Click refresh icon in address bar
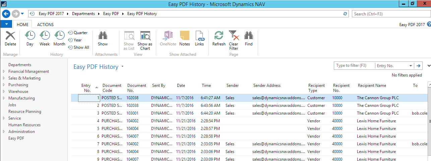Image resolution: width=431 pixels, height=161 pixels. point(346,14)
